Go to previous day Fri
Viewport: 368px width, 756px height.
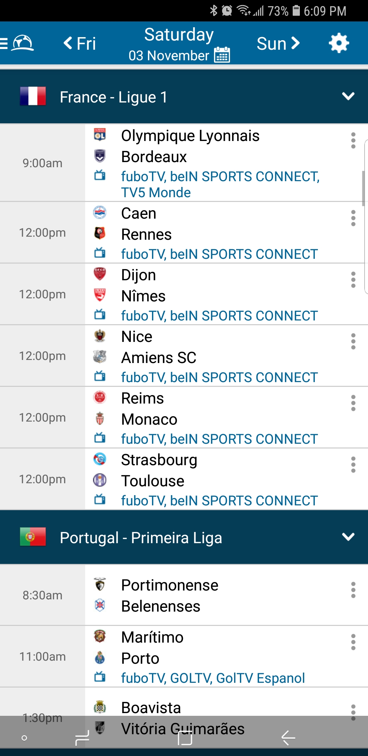pyautogui.click(x=80, y=44)
